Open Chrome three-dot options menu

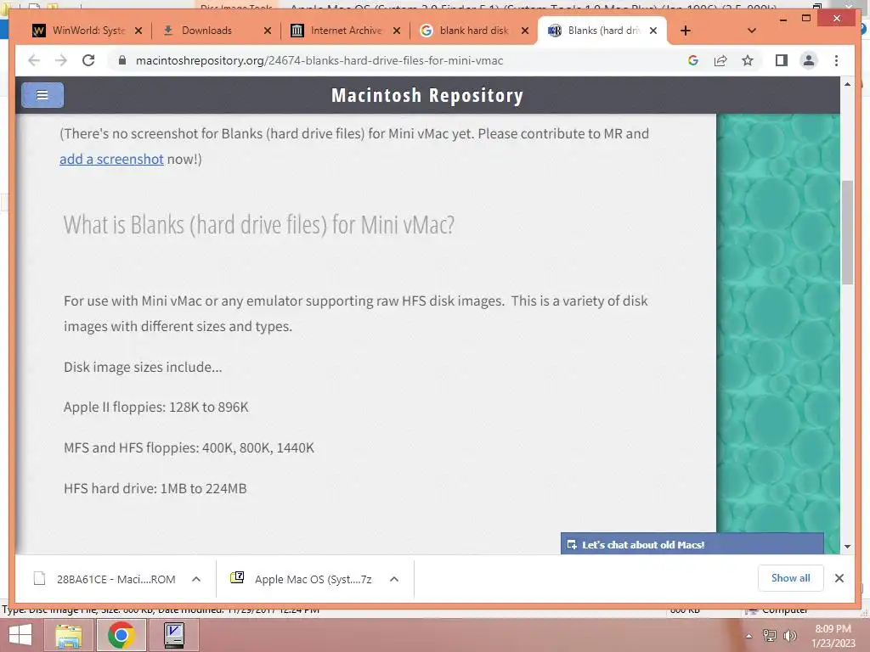coord(836,60)
